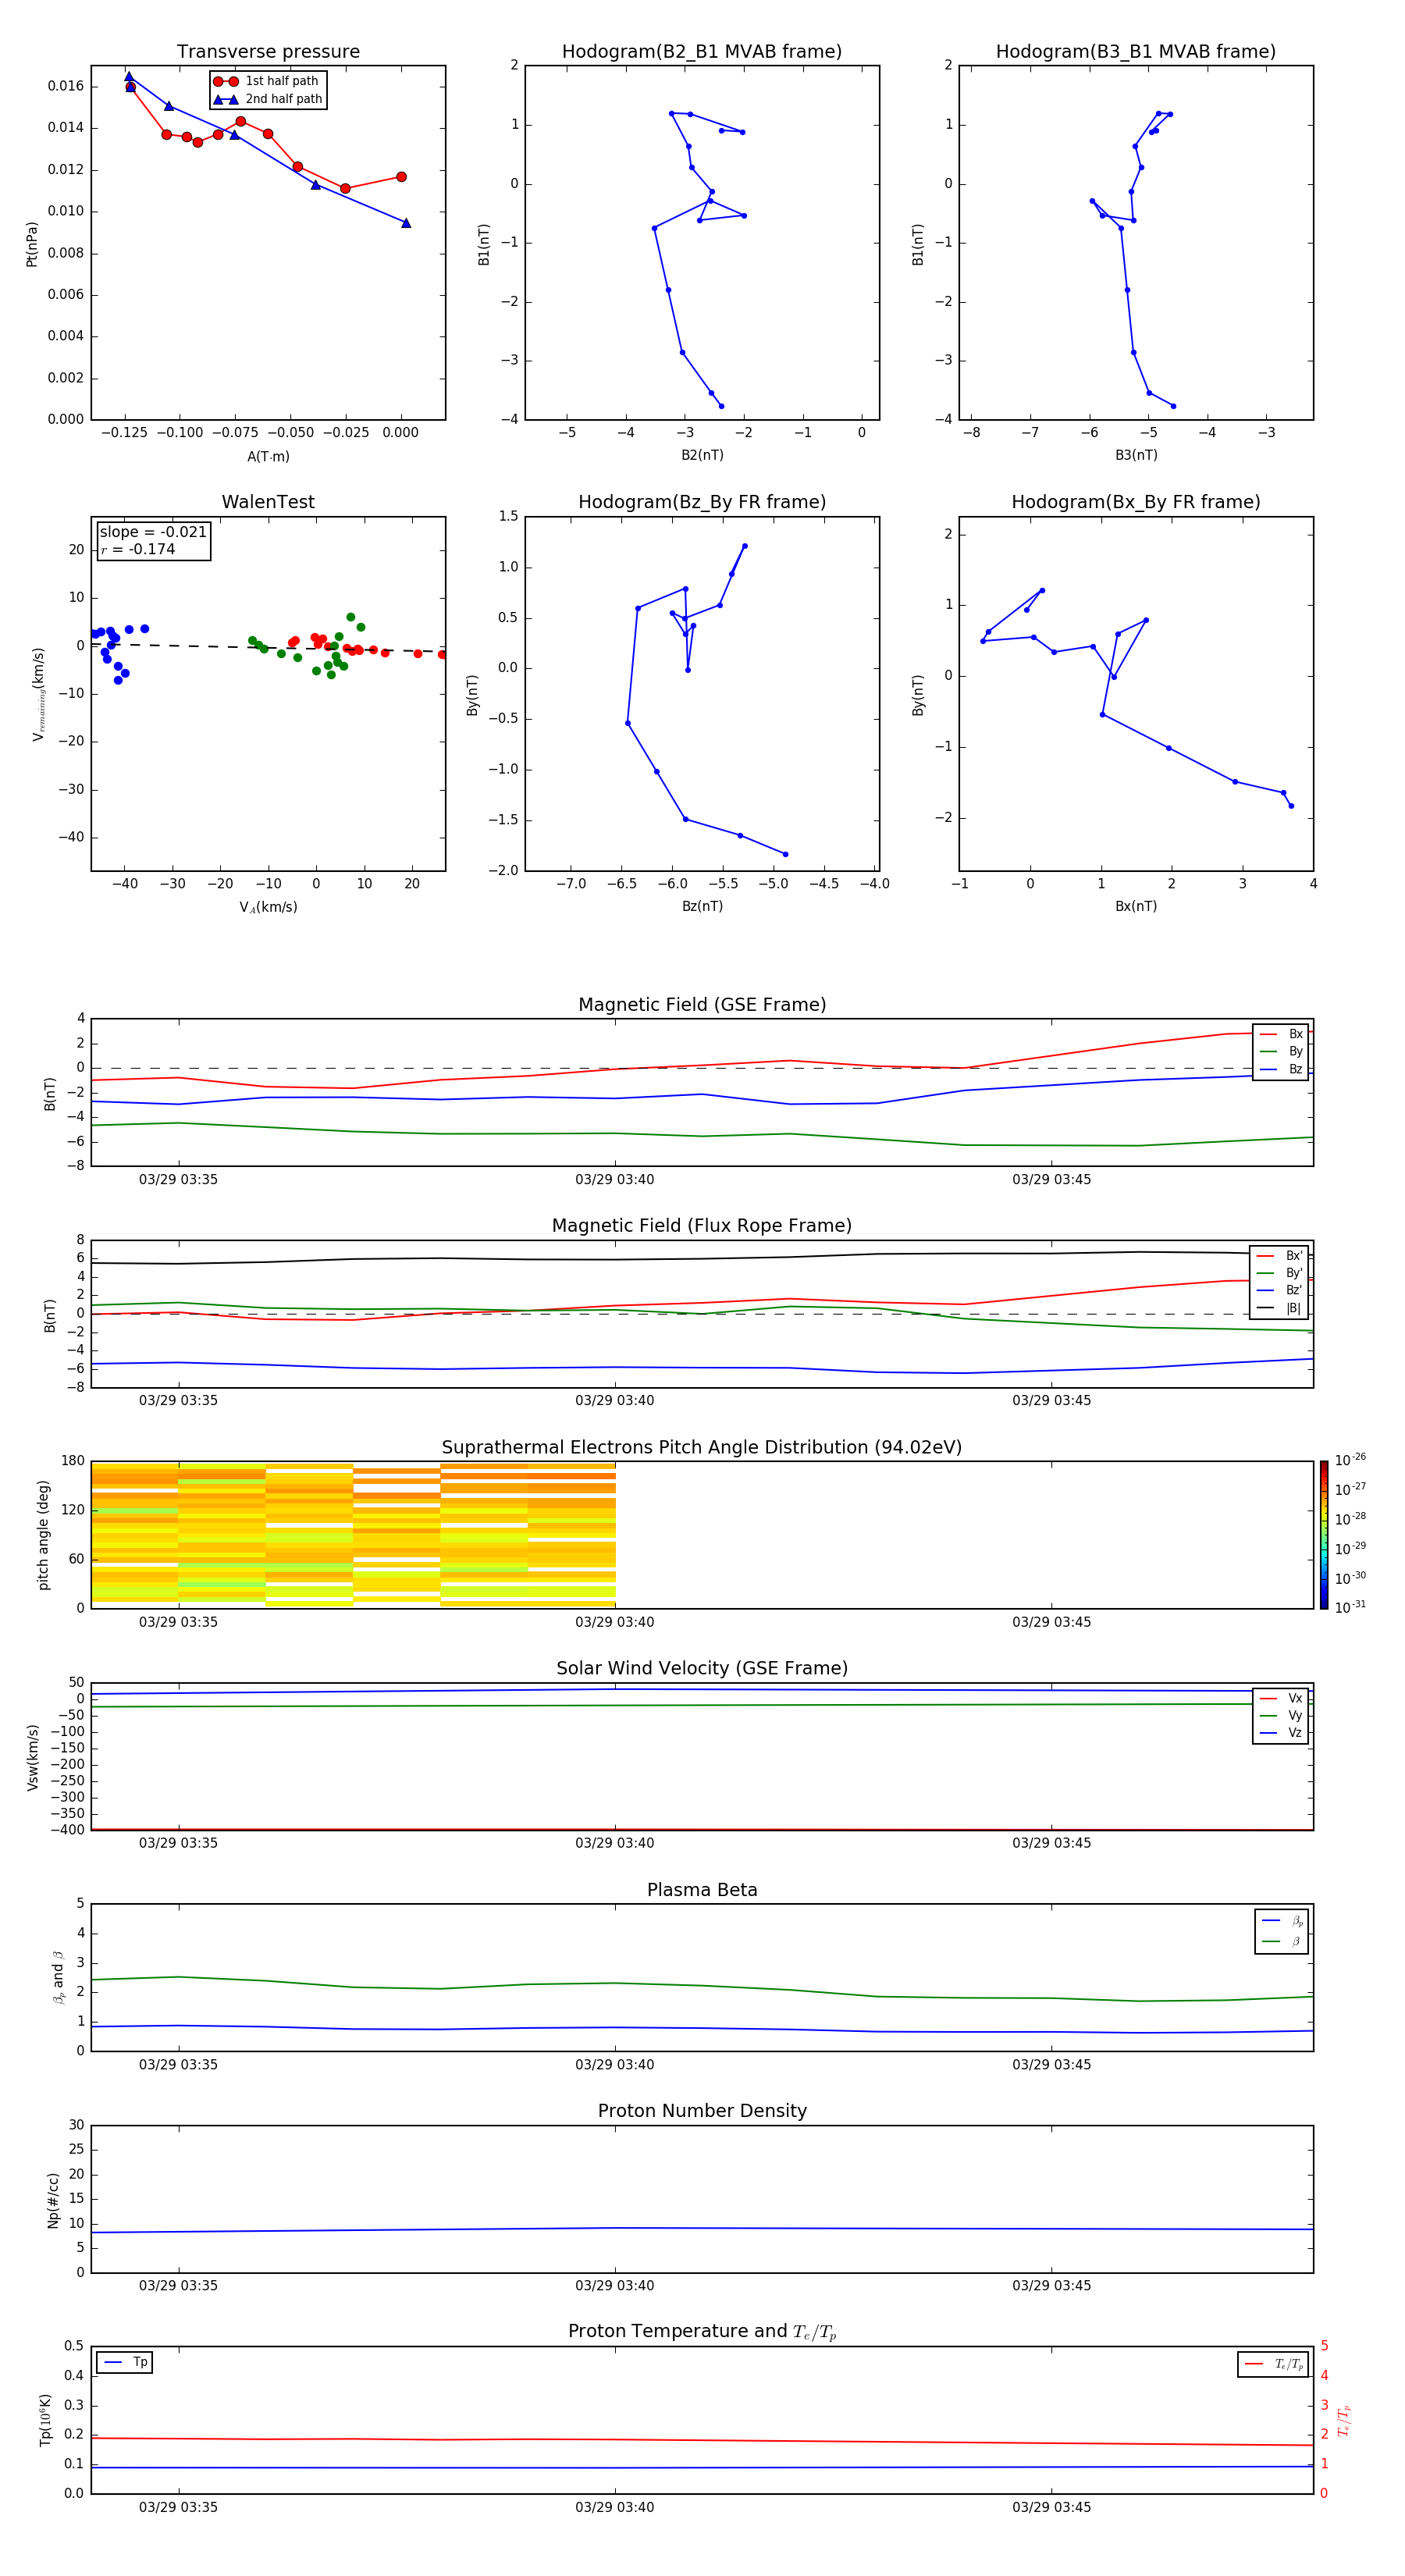Click 'pitch angle (deg)' axis label
Viewport: 1405px width, 2576px height.
point(43,1535)
